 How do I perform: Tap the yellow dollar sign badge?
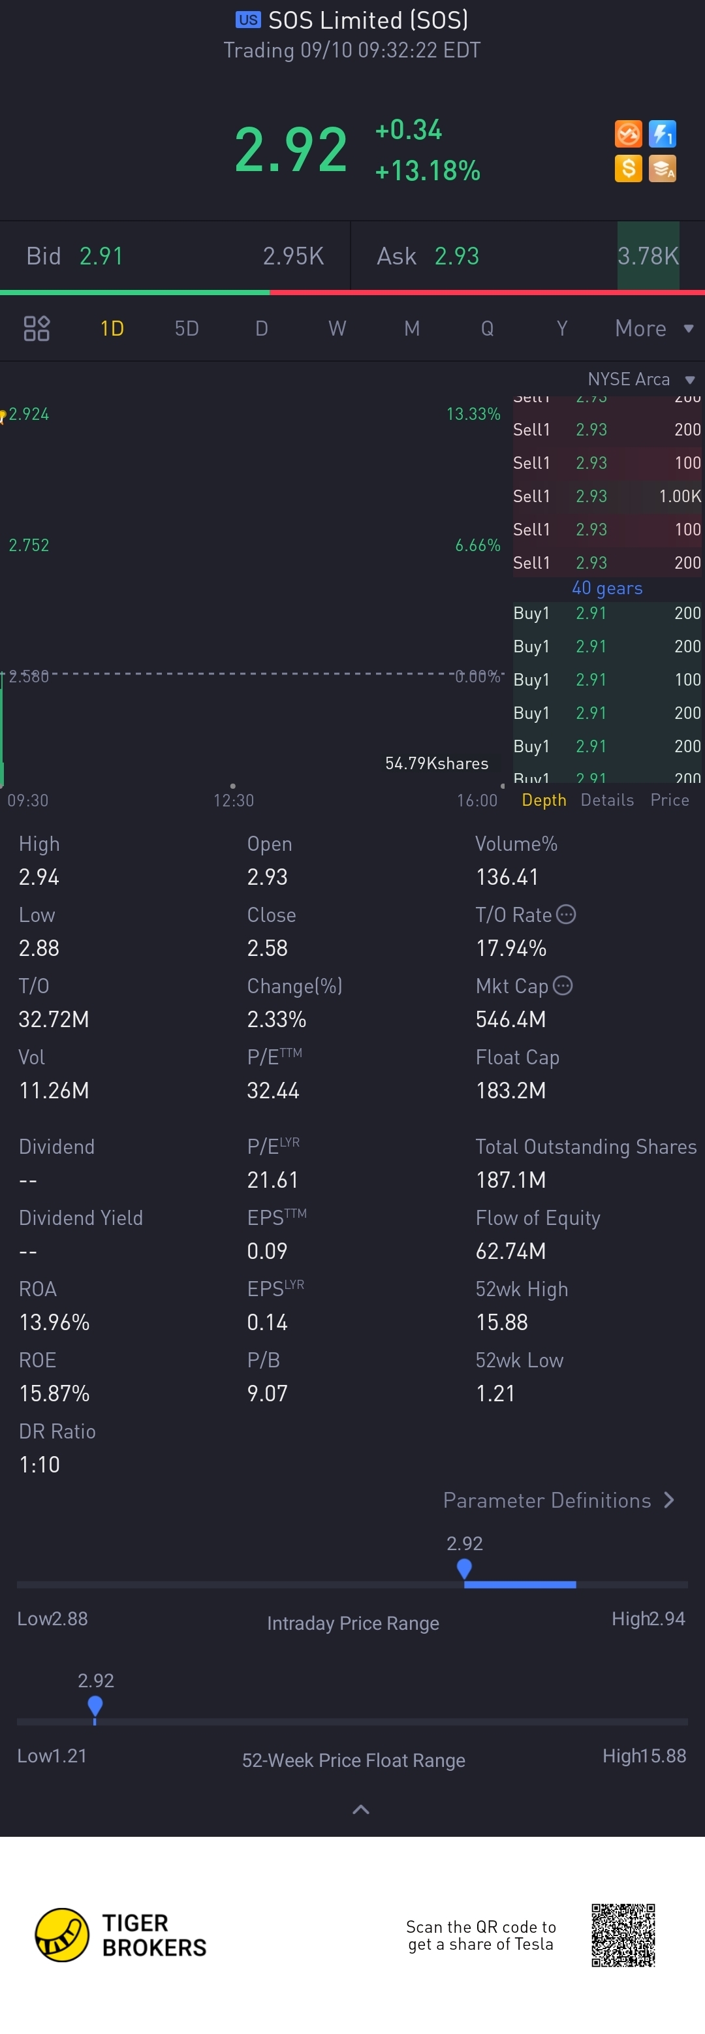pyautogui.click(x=627, y=168)
